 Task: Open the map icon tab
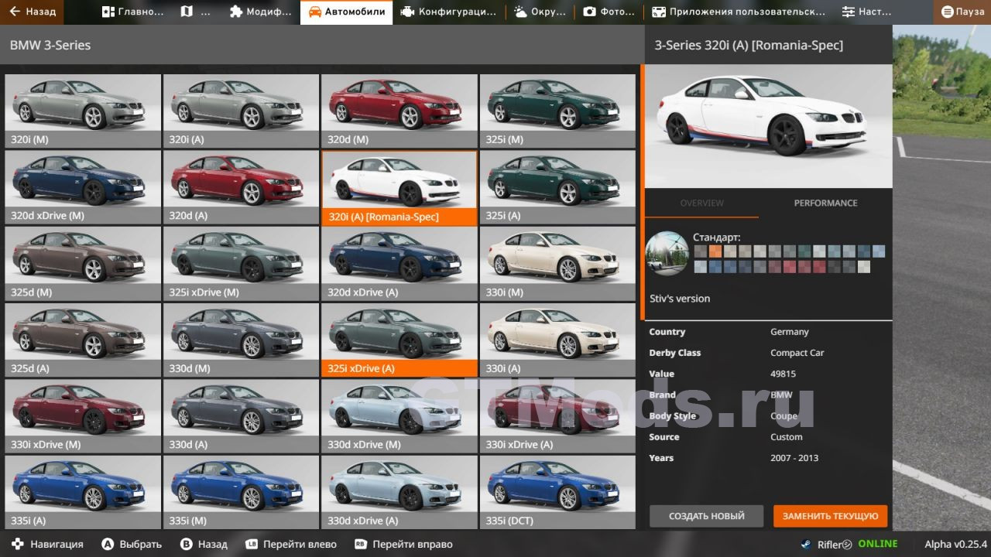(195, 12)
